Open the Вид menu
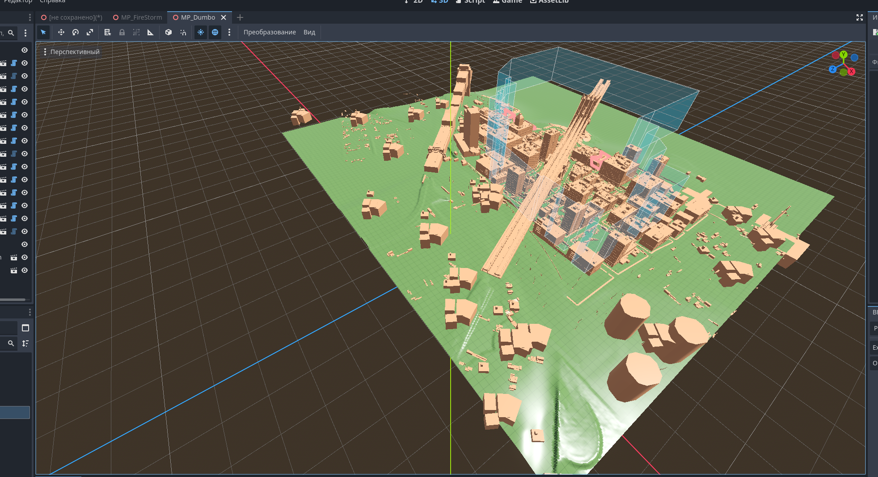The image size is (878, 477). pyautogui.click(x=309, y=32)
